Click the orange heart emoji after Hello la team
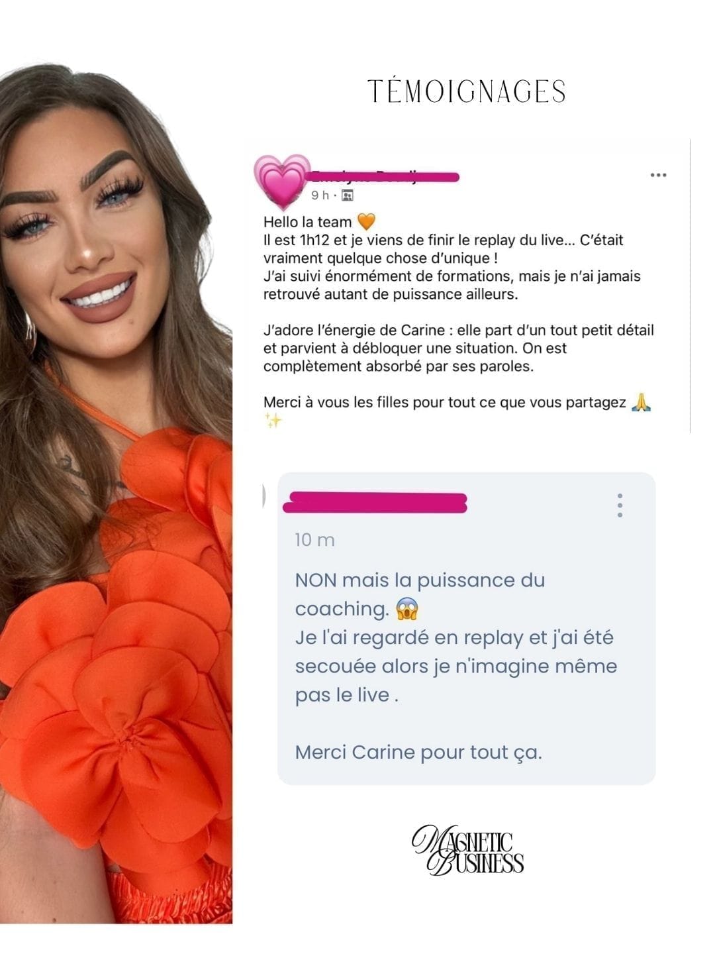This screenshot has width=715, height=954. pos(366,221)
